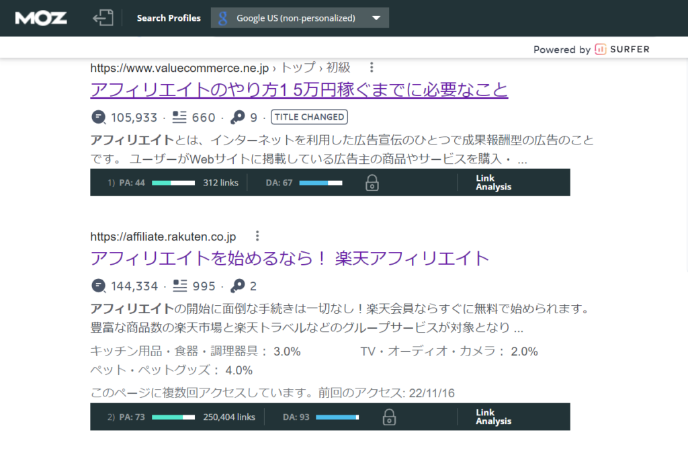
Task: Click the dropdown arrow beside Google US profile
Action: (x=376, y=18)
